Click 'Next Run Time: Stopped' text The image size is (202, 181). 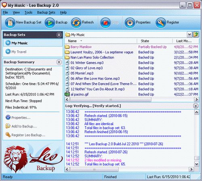click(23, 101)
